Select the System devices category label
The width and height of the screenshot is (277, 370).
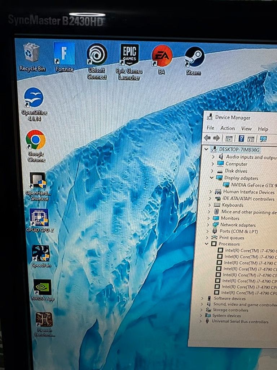[227, 315]
